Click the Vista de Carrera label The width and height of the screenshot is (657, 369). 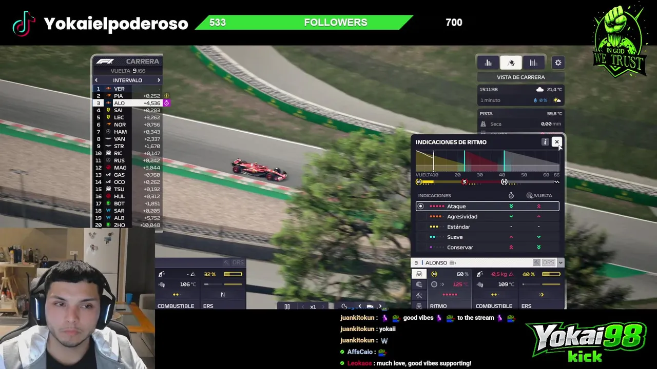click(520, 77)
